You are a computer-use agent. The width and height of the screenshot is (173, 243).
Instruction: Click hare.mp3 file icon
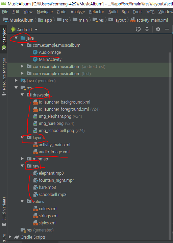[35, 187]
